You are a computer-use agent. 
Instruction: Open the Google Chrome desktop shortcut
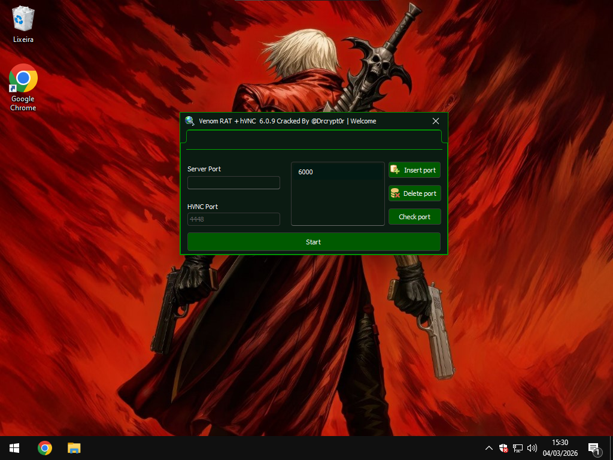(23, 87)
